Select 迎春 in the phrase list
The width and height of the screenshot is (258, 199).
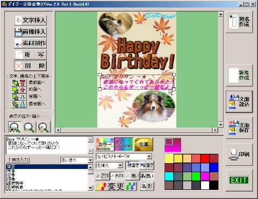pyautogui.click(x=47, y=175)
